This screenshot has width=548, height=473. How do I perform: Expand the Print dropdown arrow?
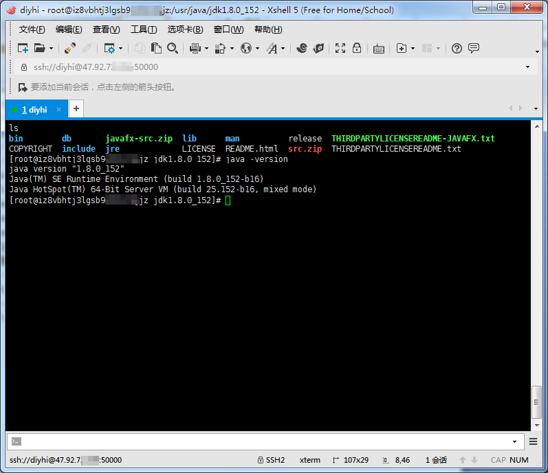click(206, 49)
